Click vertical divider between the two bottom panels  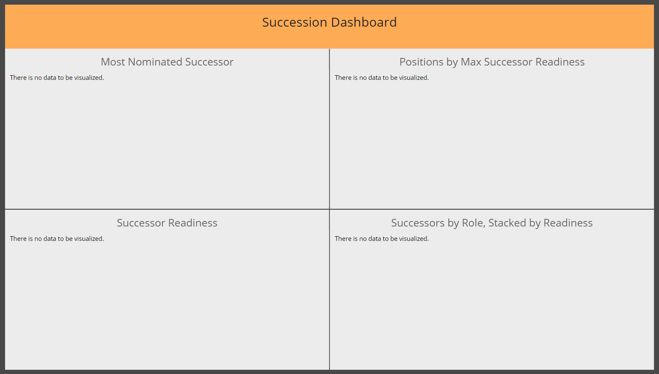(x=329, y=290)
